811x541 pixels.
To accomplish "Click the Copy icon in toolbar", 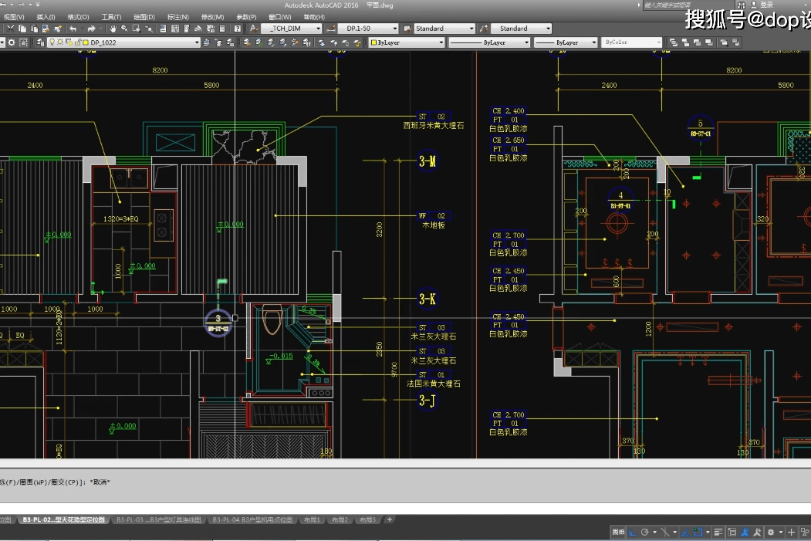I will 22,29.
